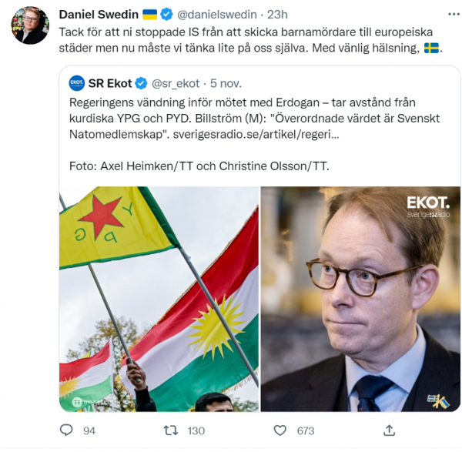The width and height of the screenshot is (462, 452).
Task: Click the reply speech bubble icon
Action: pos(66,430)
